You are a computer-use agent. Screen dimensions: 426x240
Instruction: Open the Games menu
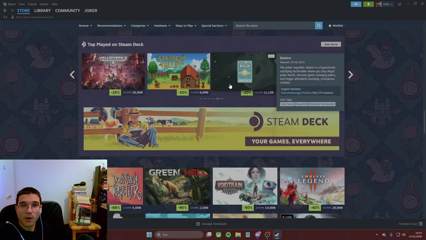(44, 4)
